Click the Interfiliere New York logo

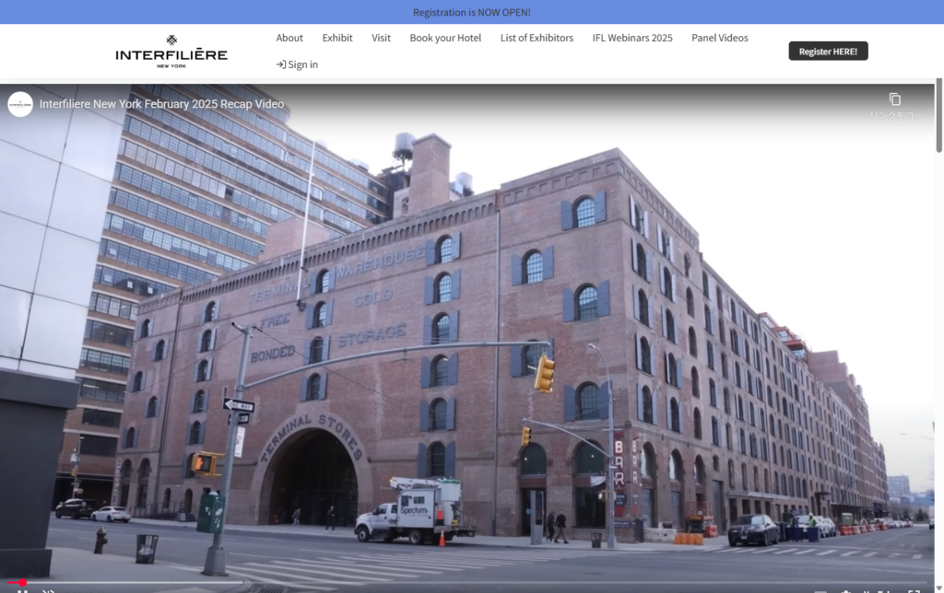171,52
